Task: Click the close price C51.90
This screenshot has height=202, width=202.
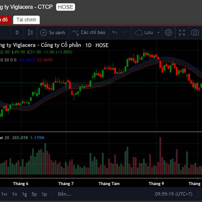Action: click(x=34, y=52)
